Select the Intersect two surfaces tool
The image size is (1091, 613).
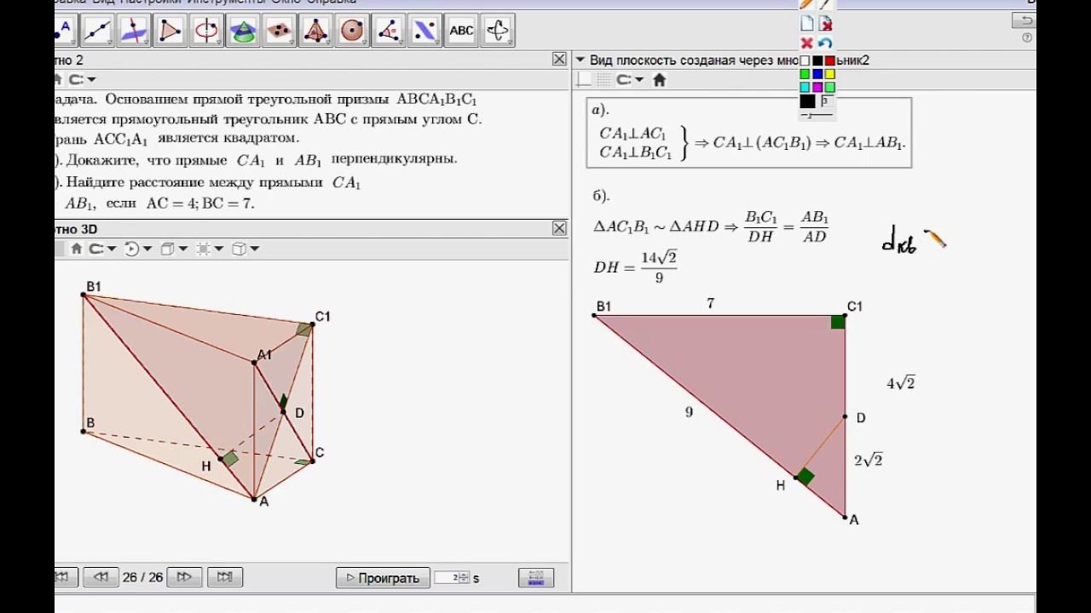243,31
